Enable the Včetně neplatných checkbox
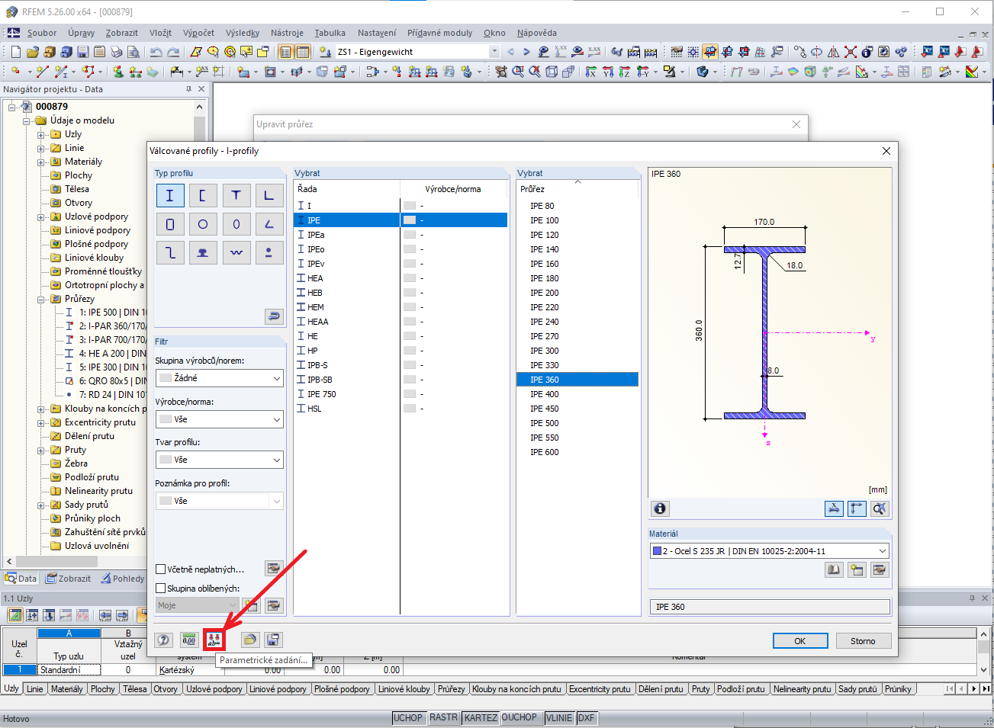 pos(160,569)
